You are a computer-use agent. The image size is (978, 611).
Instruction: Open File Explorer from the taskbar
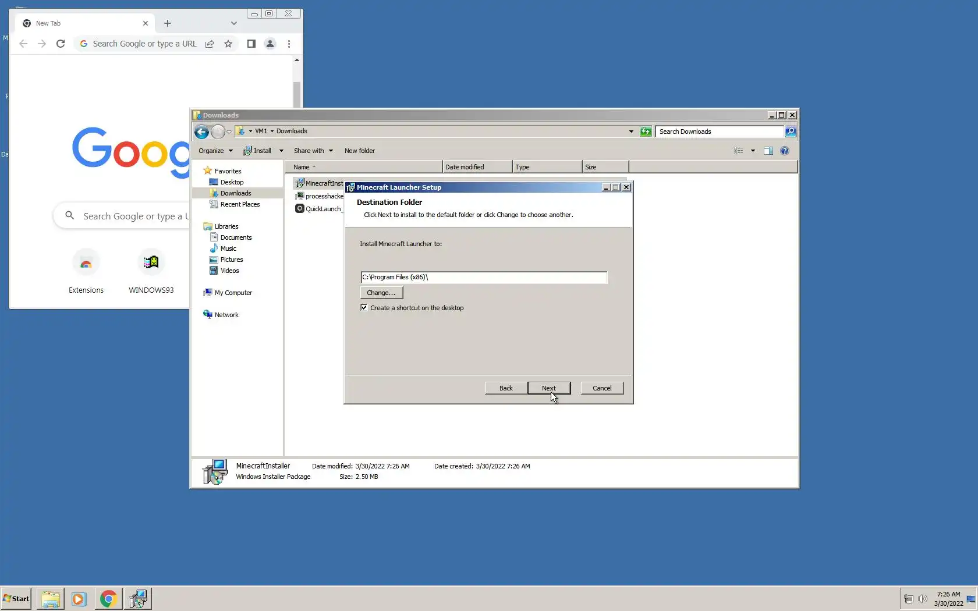(51, 598)
